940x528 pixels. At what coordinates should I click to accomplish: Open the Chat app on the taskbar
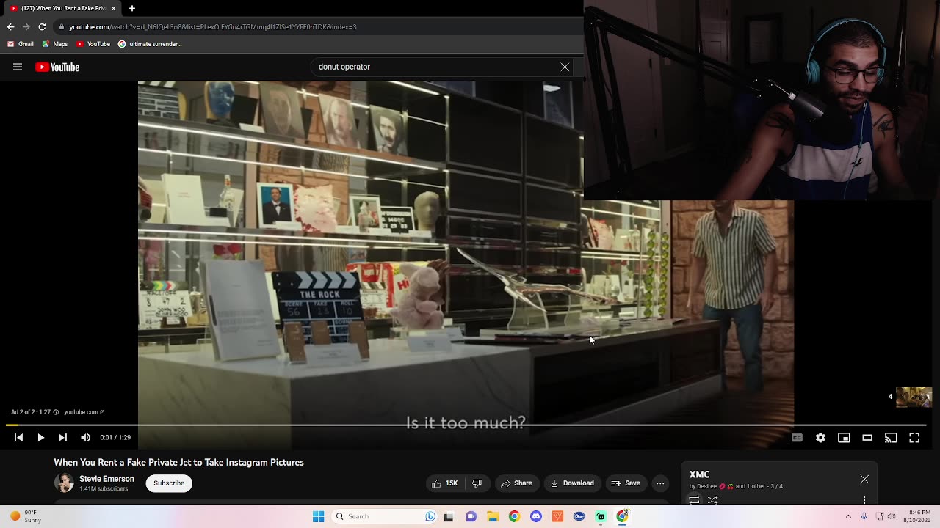click(x=471, y=516)
